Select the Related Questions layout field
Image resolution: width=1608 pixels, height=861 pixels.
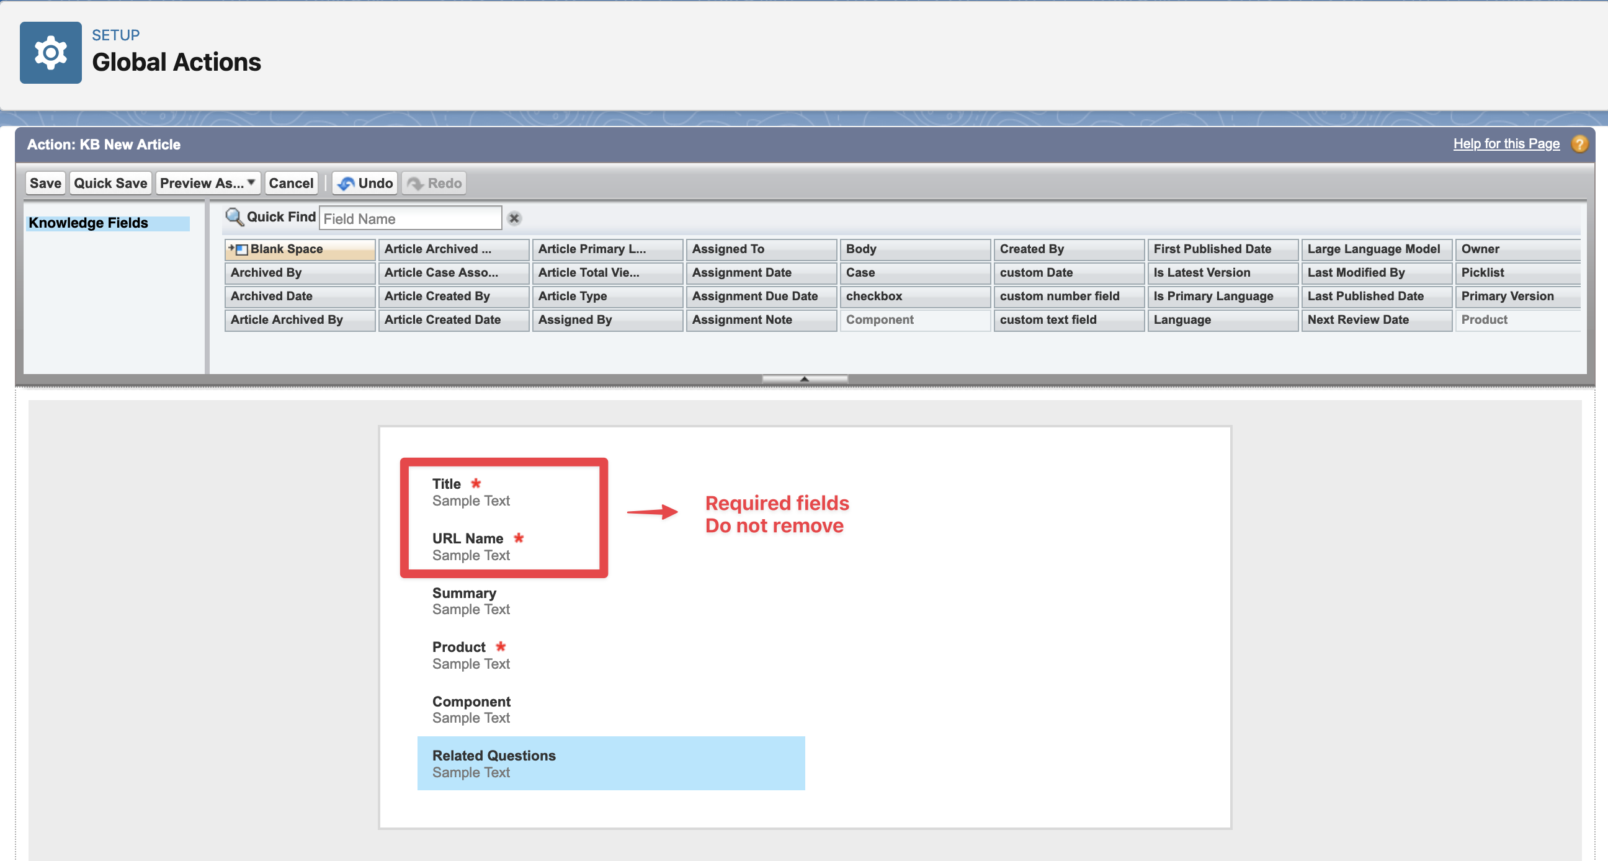(610, 763)
